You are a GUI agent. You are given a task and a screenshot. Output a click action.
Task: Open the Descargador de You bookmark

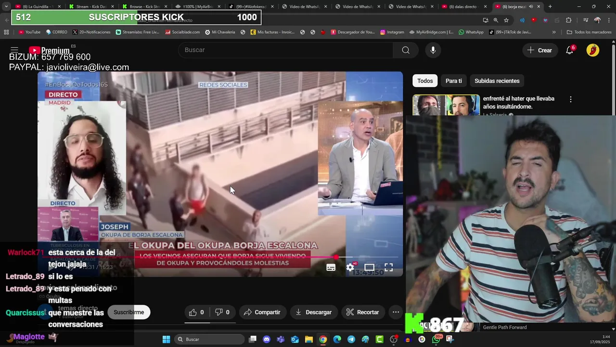(x=352, y=32)
